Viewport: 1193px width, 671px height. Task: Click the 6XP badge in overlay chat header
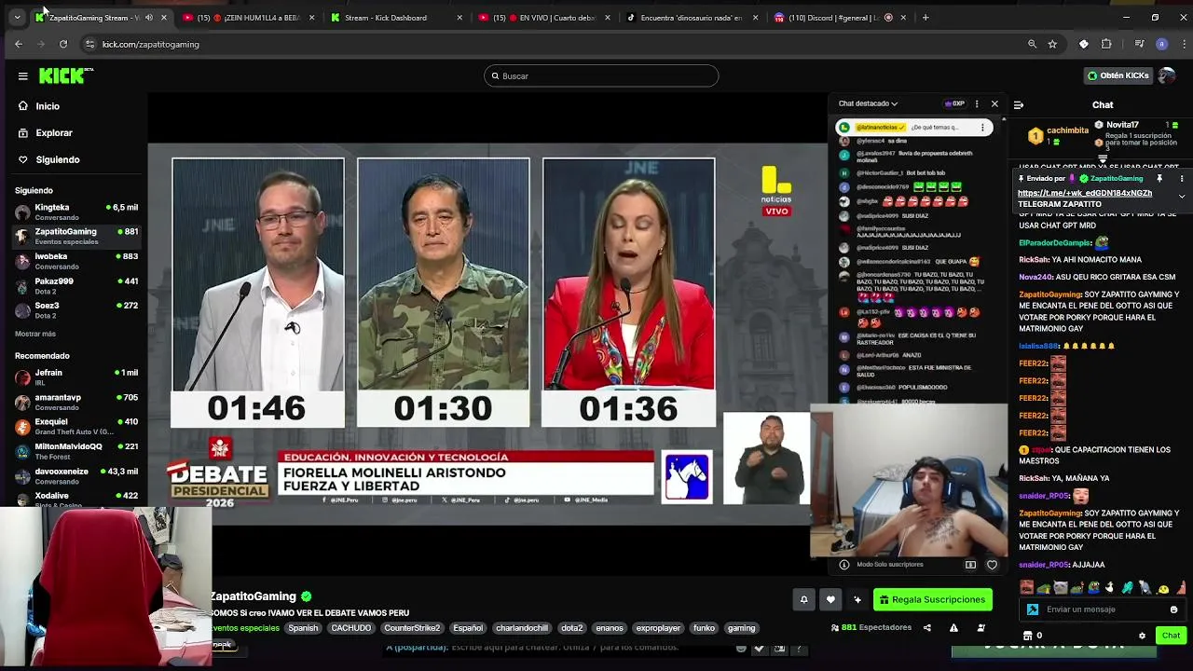954,103
